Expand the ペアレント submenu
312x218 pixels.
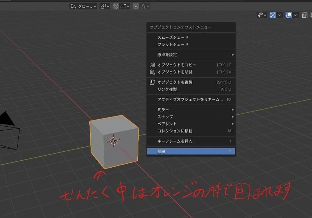pos(191,124)
